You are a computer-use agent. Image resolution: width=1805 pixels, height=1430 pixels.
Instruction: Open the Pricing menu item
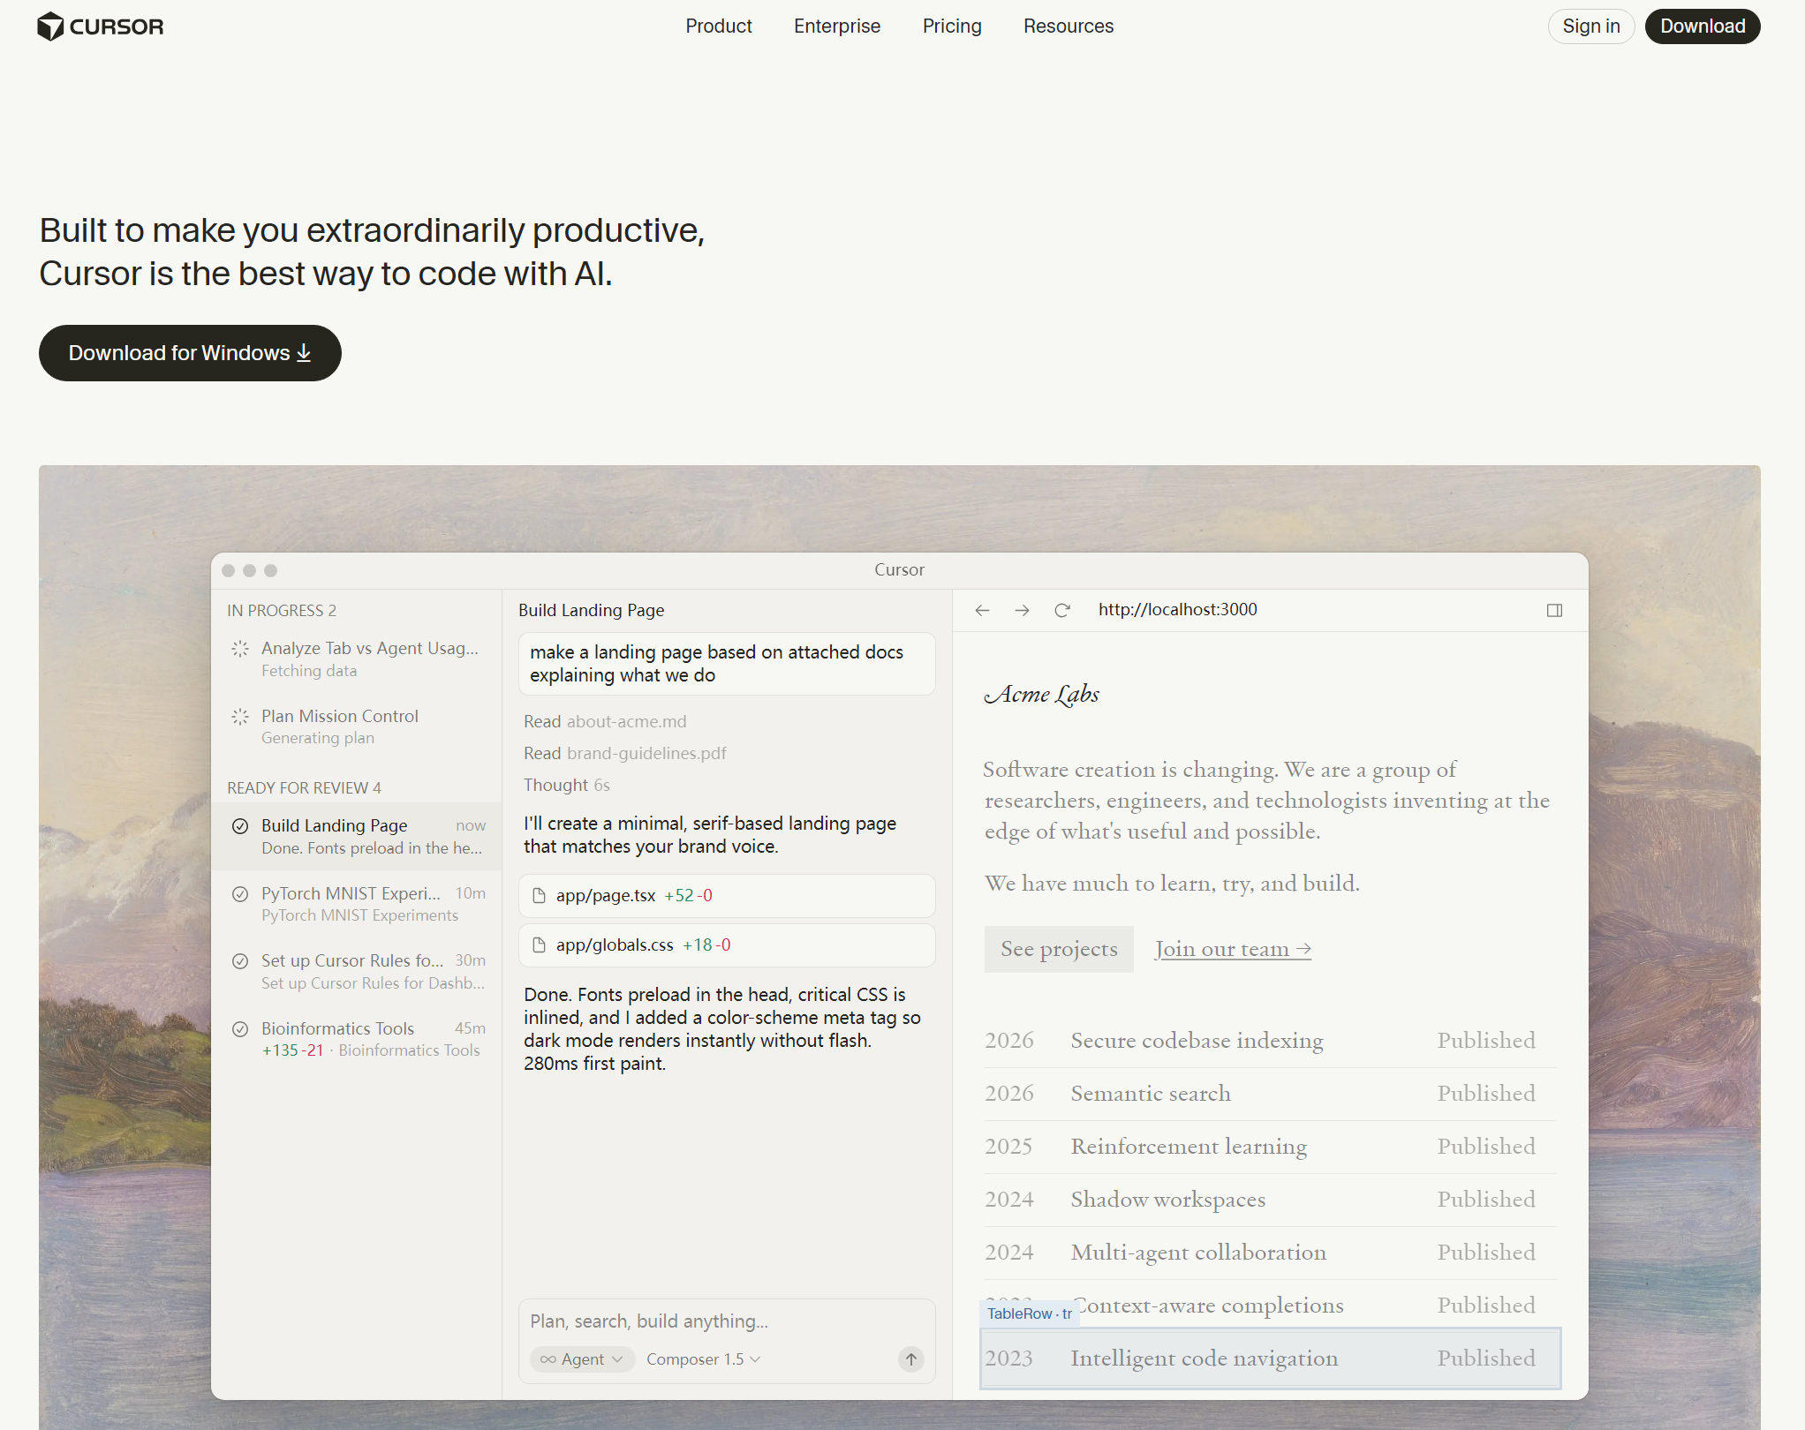[x=951, y=26]
